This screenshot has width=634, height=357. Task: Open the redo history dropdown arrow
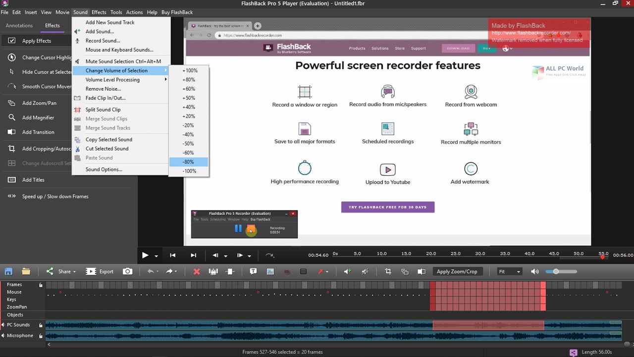click(176, 272)
